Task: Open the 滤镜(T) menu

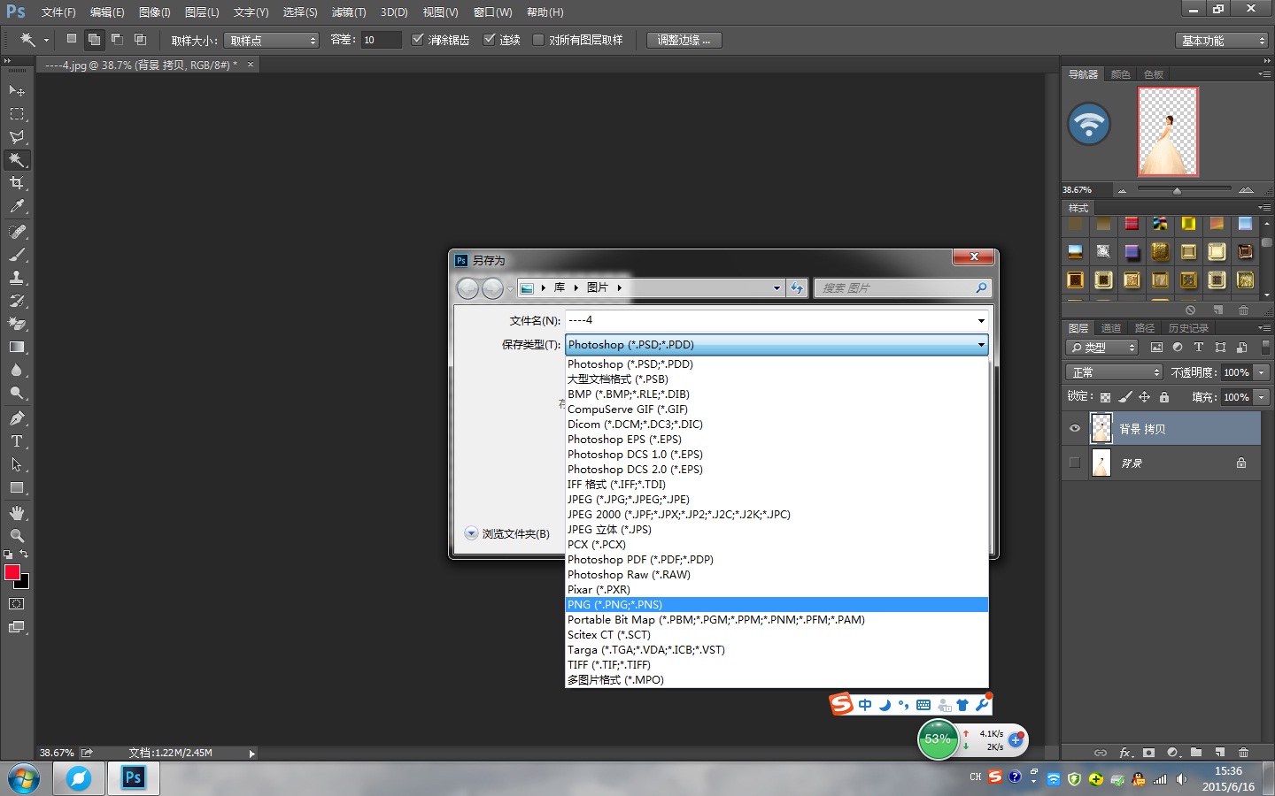Action: 348,12
